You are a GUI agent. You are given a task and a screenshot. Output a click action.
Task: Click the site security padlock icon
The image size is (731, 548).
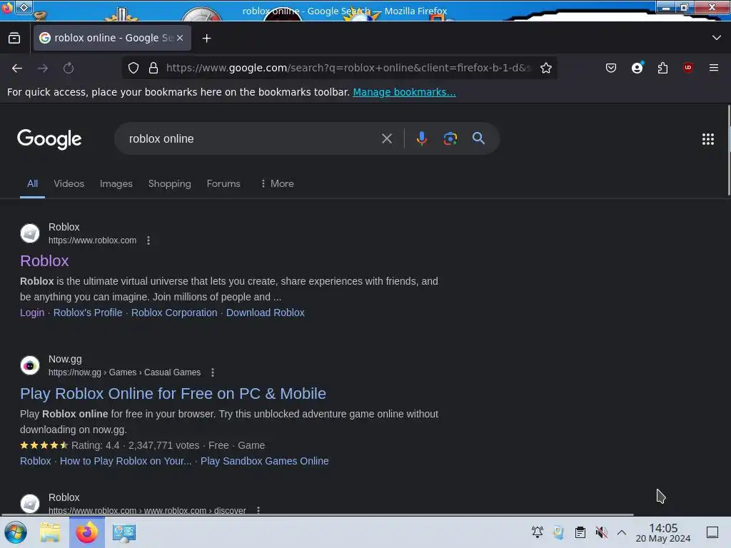pyautogui.click(x=153, y=68)
